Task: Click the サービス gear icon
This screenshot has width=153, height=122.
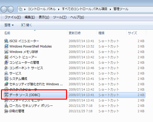Action: coord(6,73)
